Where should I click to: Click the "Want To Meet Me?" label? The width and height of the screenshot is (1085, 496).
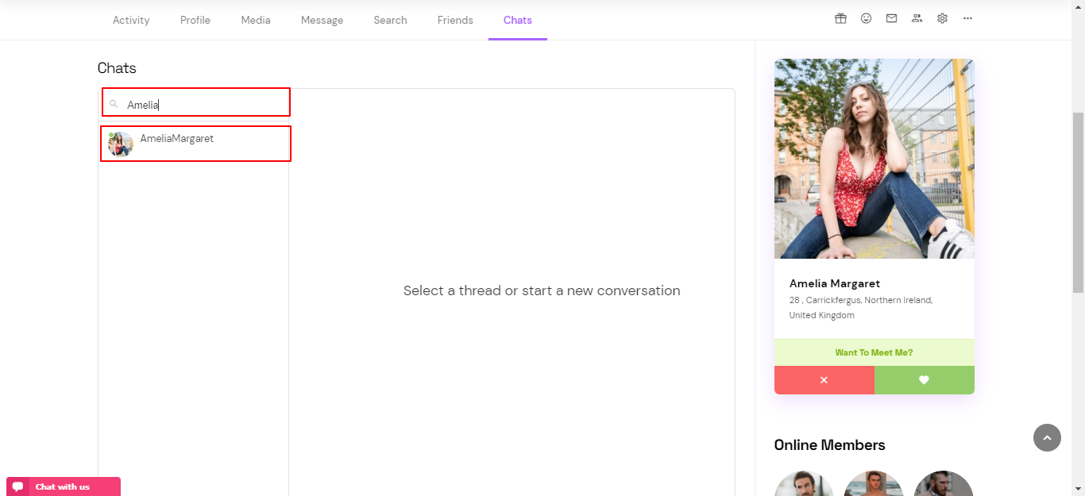coord(874,352)
